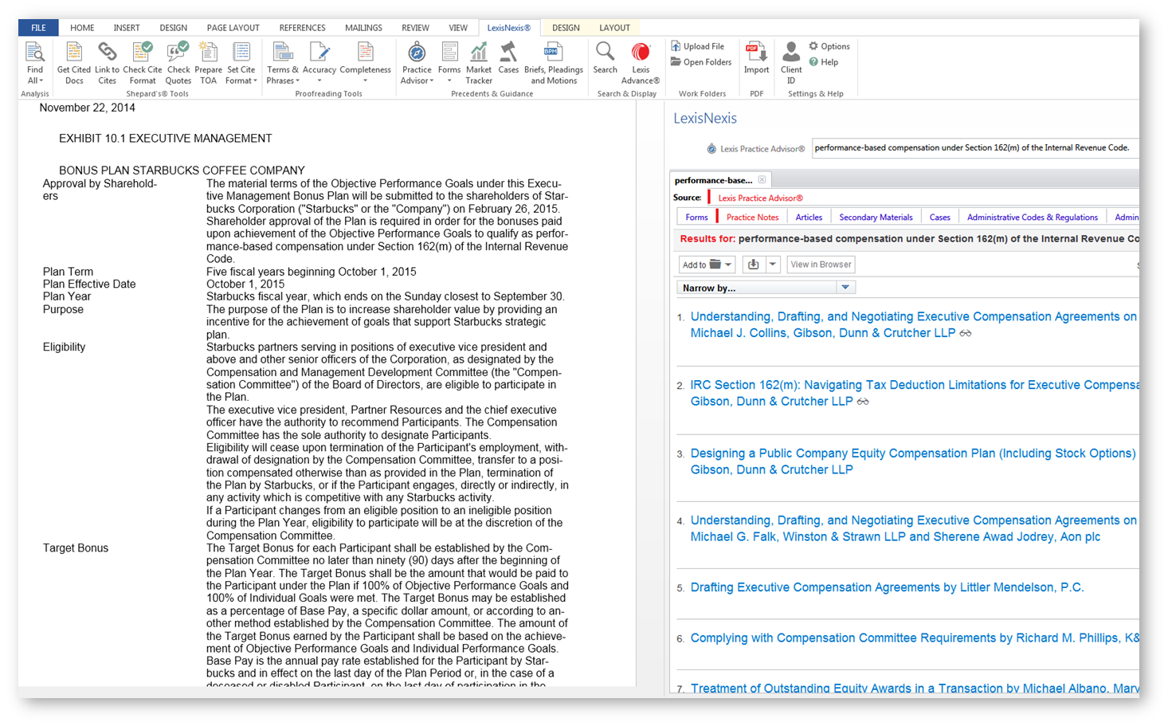
Task: Click the download icon in results toolbar
Action: (x=753, y=265)
